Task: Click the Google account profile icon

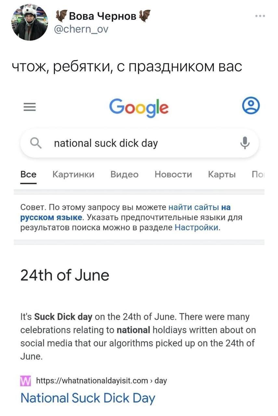Action: 251,106
